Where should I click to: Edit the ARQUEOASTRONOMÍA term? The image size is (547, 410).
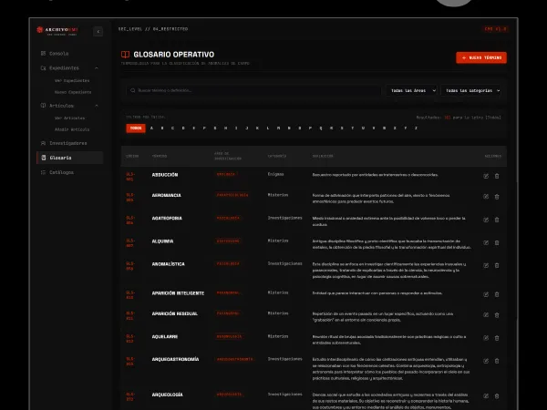point(486,361)
